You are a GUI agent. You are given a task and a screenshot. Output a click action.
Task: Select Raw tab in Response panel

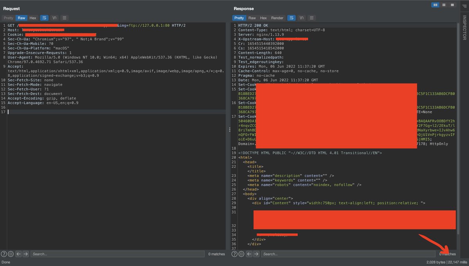click(252, 18)
